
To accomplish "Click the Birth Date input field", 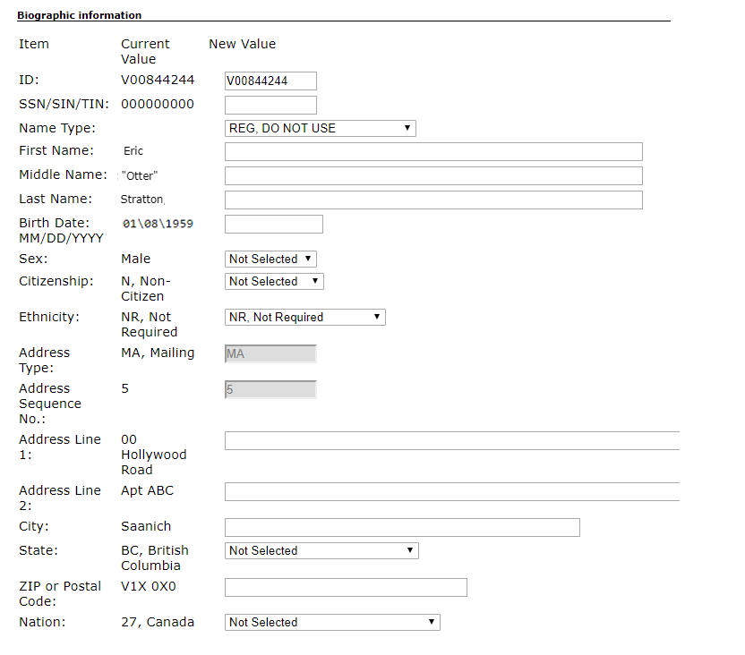I will [273, 224].
